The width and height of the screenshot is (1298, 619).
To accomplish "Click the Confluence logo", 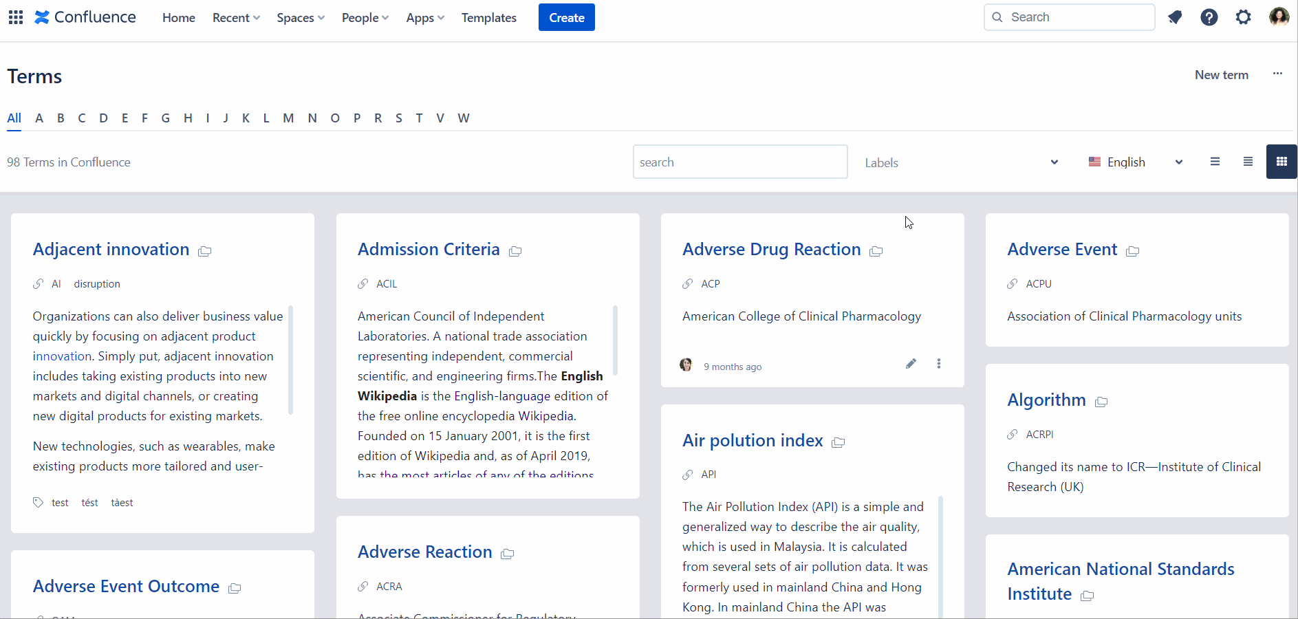I will click(84, 17).
